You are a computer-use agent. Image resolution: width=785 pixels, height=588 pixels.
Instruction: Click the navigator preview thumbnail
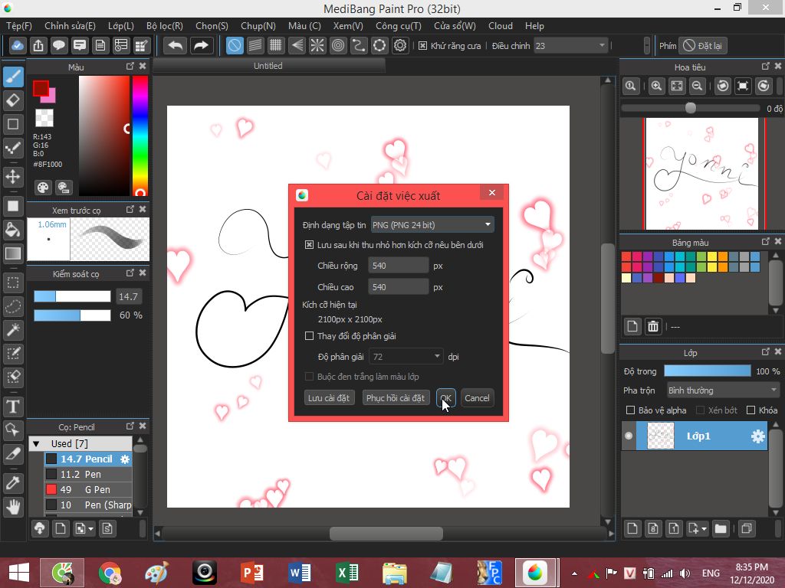(x=702, y=174)
